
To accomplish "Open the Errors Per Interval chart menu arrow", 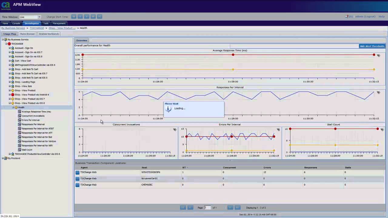I will [x=278, y=130].
